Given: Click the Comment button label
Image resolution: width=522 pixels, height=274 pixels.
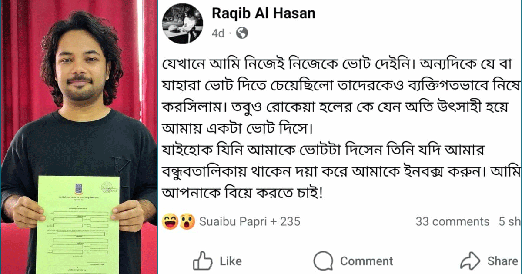Looking at the screenshot, I should click(x=366, y=261).
